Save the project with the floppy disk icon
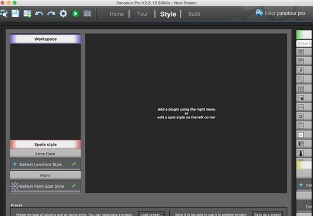This screenshot has width=313, height=216. [15, 14]
